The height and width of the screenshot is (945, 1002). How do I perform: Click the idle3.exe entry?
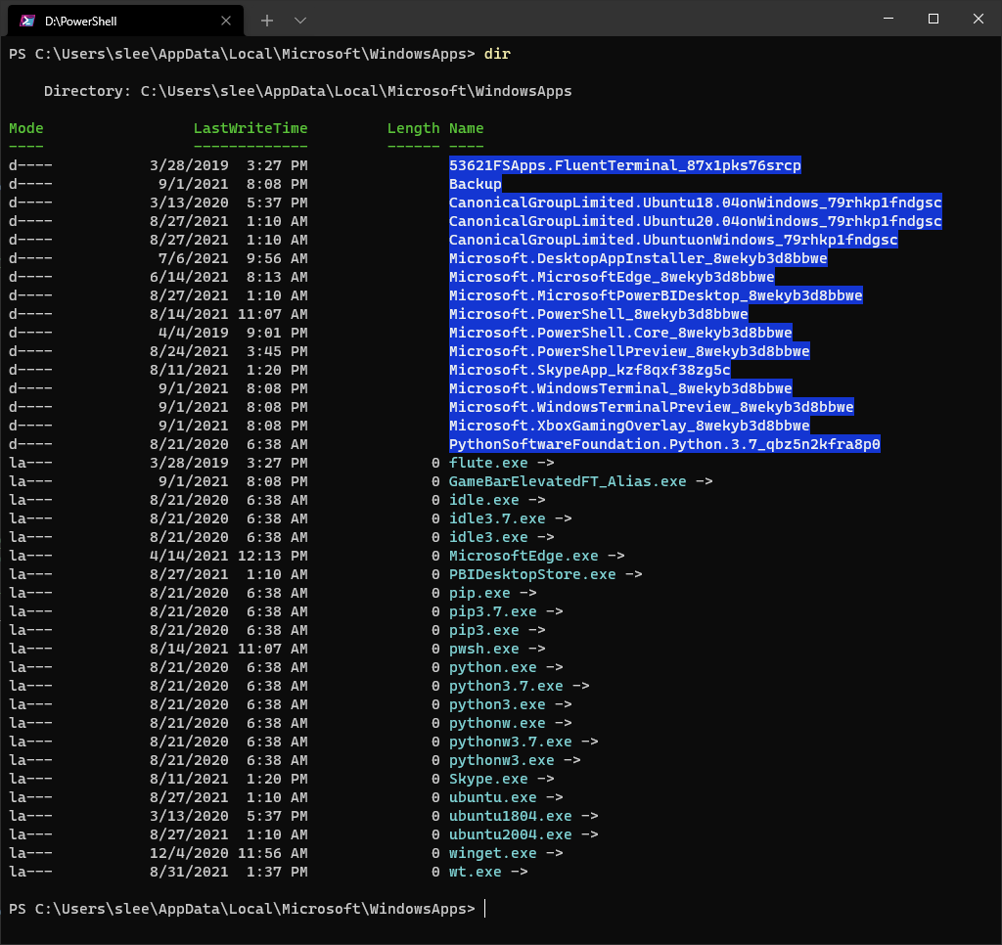click(x=488, y=537)
